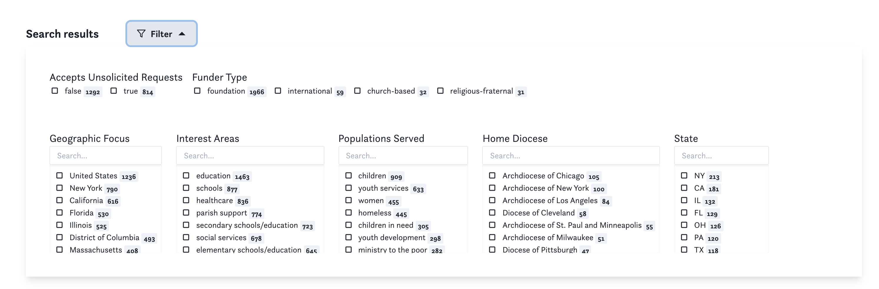Select 'Archdiocese of Chicago' under Home Diocese
This screenshot has width=879, height=289.
tap(492, 175)
